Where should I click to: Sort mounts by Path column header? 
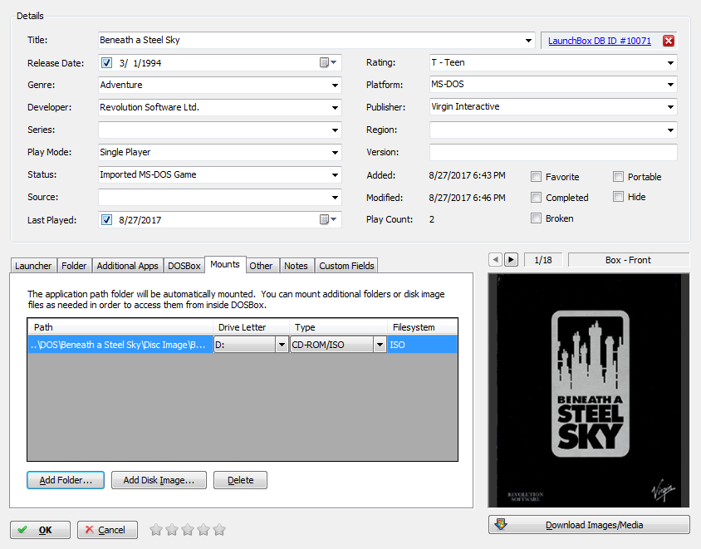coord(120,327)
